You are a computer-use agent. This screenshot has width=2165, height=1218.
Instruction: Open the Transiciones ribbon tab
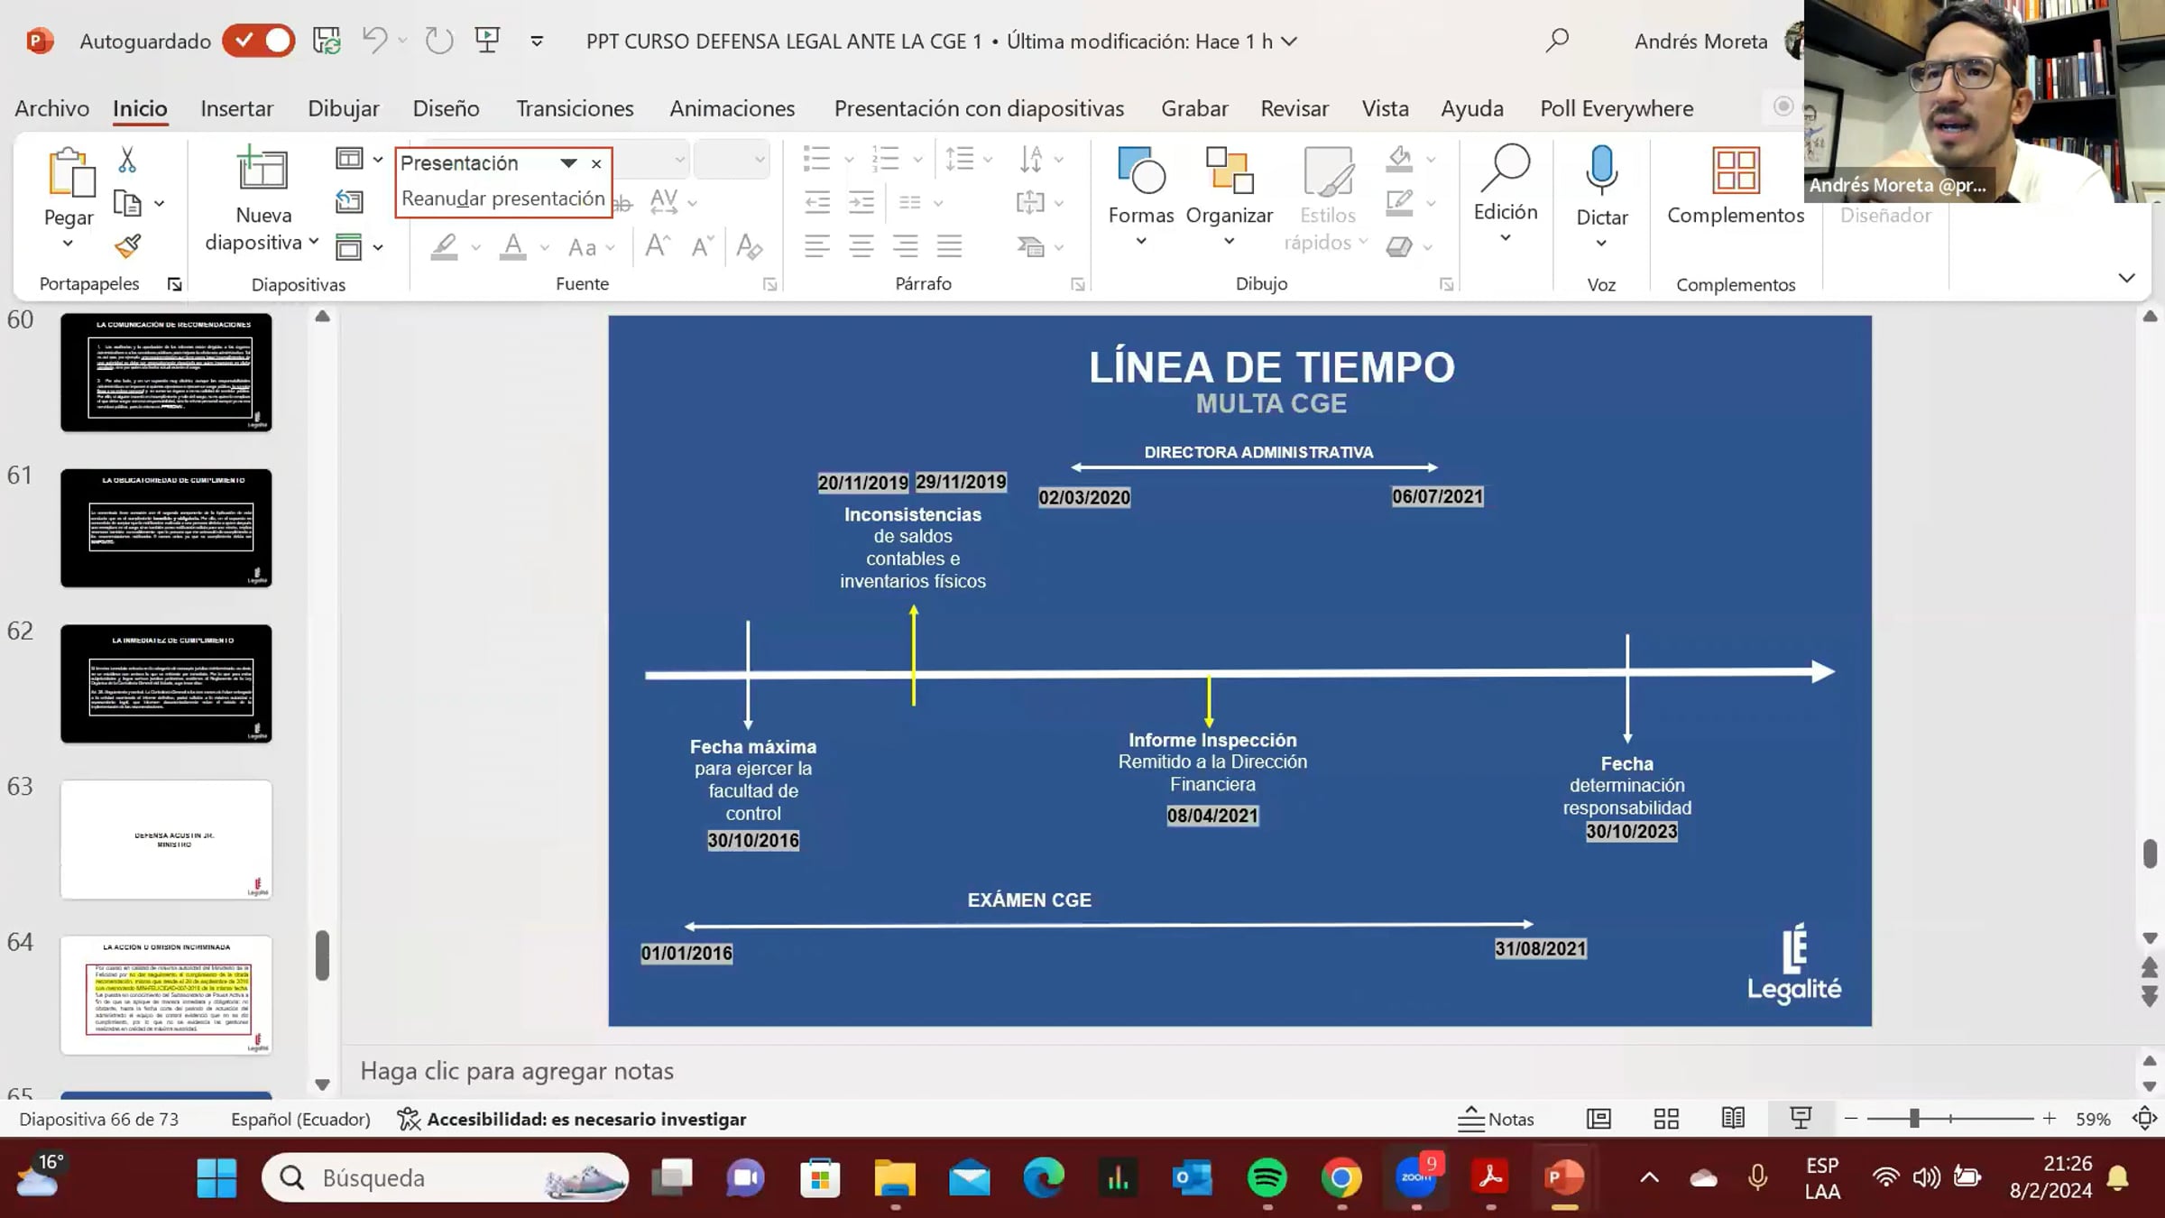[575, 108]
